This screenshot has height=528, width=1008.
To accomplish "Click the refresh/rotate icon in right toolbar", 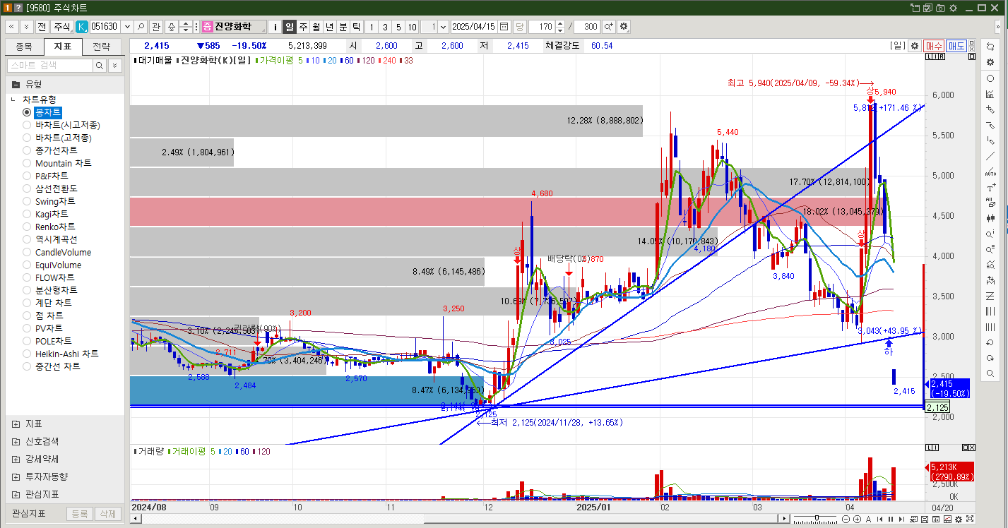I will tap(990, 46).
